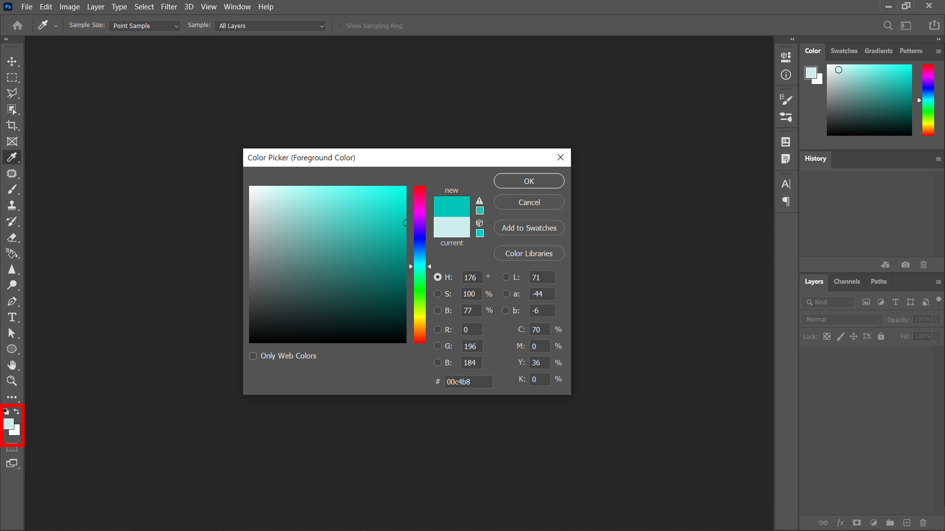The height and width of the screenshot is (531, 945).
Task: Select the Hand tool
Action: point(12,365)
